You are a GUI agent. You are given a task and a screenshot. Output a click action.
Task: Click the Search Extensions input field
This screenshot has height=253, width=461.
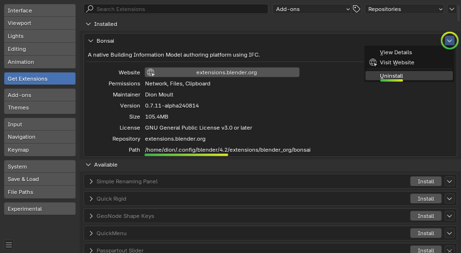coord(176,9)
